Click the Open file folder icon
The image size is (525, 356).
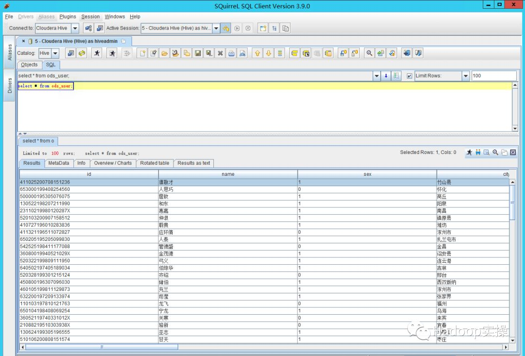[x=164, y=53]
